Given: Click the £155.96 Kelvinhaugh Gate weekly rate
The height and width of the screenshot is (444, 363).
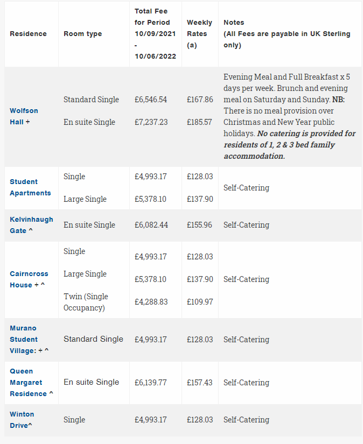Looking at the screenshot, I should coord(200,225).
